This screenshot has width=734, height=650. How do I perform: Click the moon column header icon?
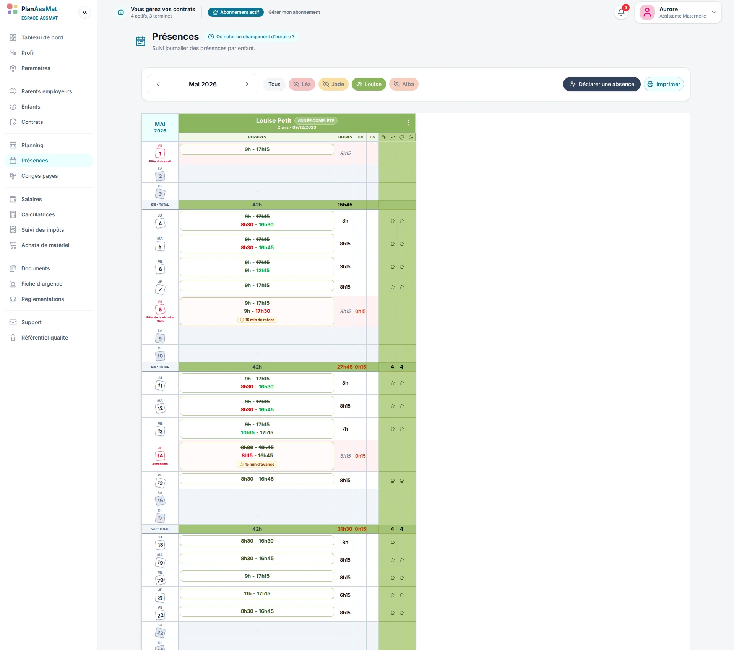(x=411, y=137)
